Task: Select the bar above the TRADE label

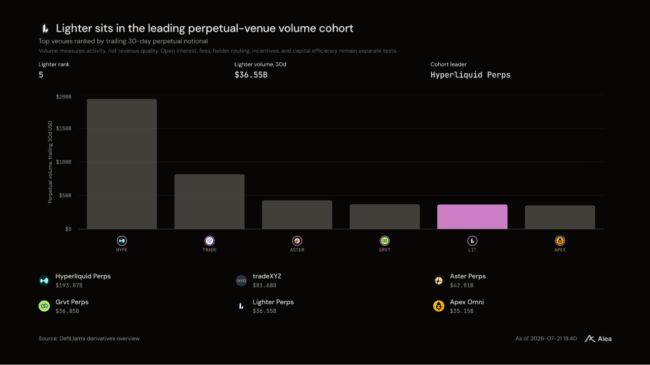Action: click(209, 202)
